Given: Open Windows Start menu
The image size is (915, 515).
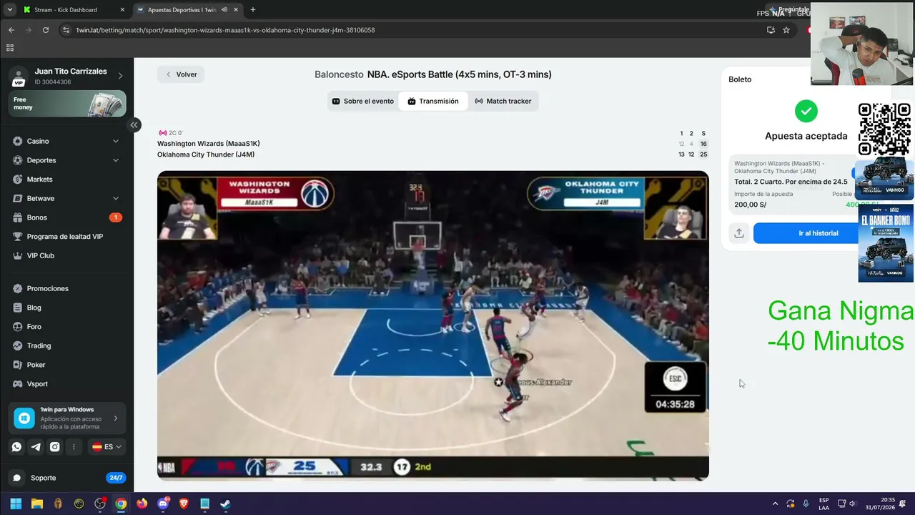Looking at the screenshot, I should click(x=16, y=504).
